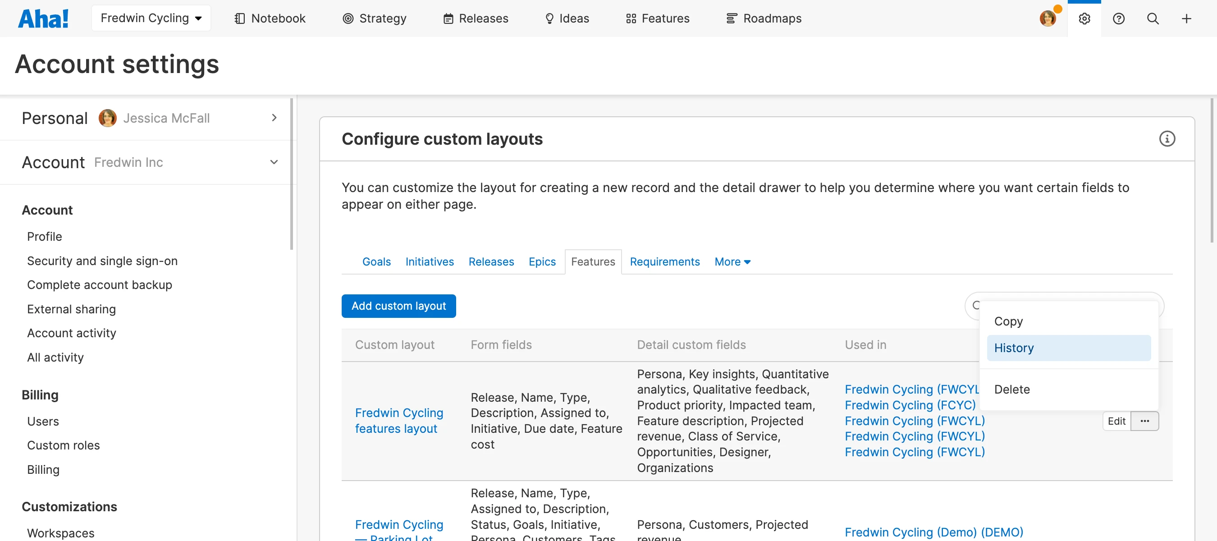Expand the Personal Jessica McFall section

[274, 118]
